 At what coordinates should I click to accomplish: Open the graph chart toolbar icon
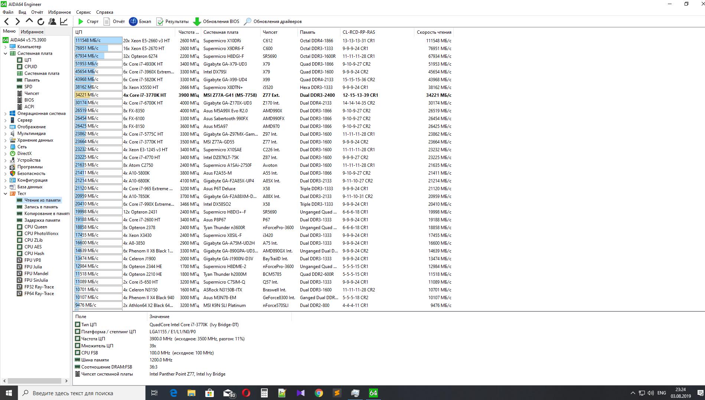click(x=64, y=22)
